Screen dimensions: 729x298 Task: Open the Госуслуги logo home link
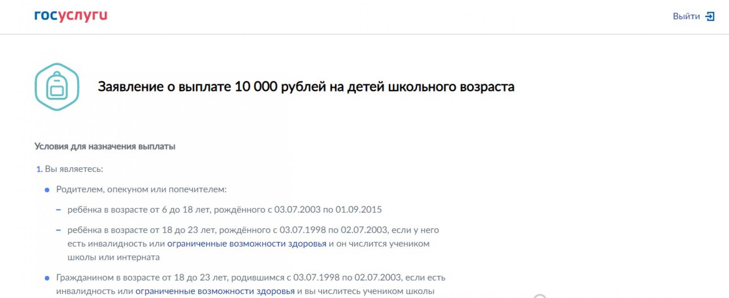(x=71, y=15)
